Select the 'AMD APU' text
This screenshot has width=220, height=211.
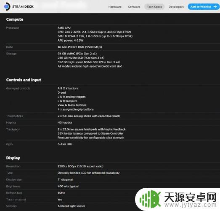pos(64,28)
